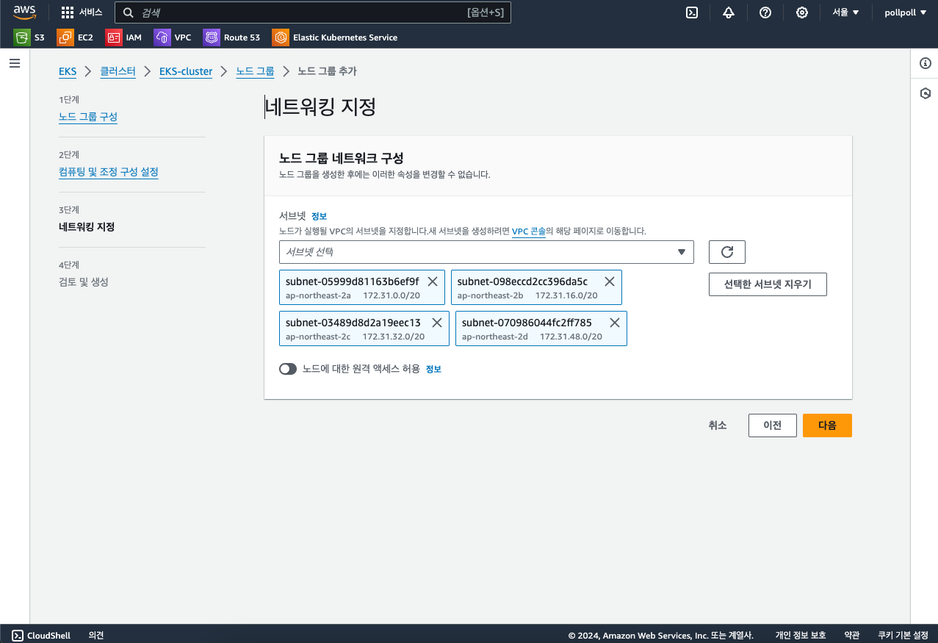
Task: Open the Route 53 shortcut icon
Action: click(212, 37)
